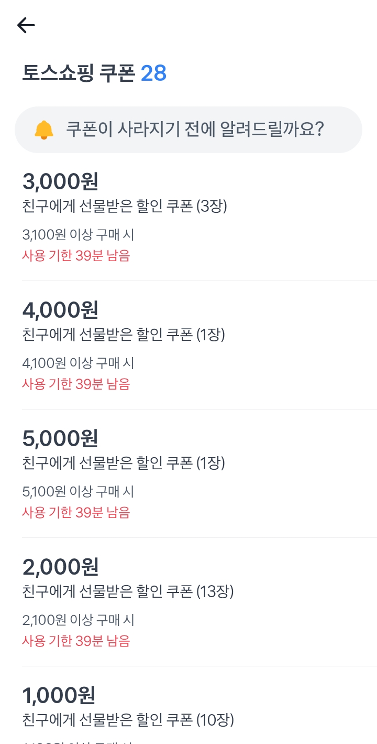Select the 2,000원 coupon amount

tap(60, 566)
